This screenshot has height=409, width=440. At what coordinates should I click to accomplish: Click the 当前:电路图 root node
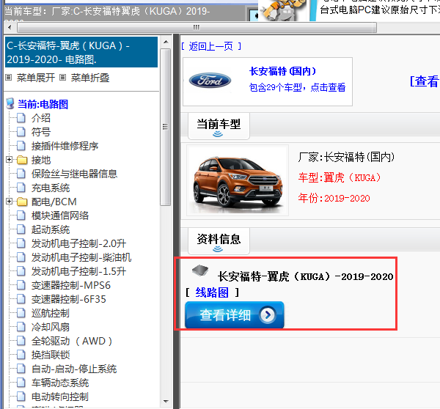pos(43,104)
